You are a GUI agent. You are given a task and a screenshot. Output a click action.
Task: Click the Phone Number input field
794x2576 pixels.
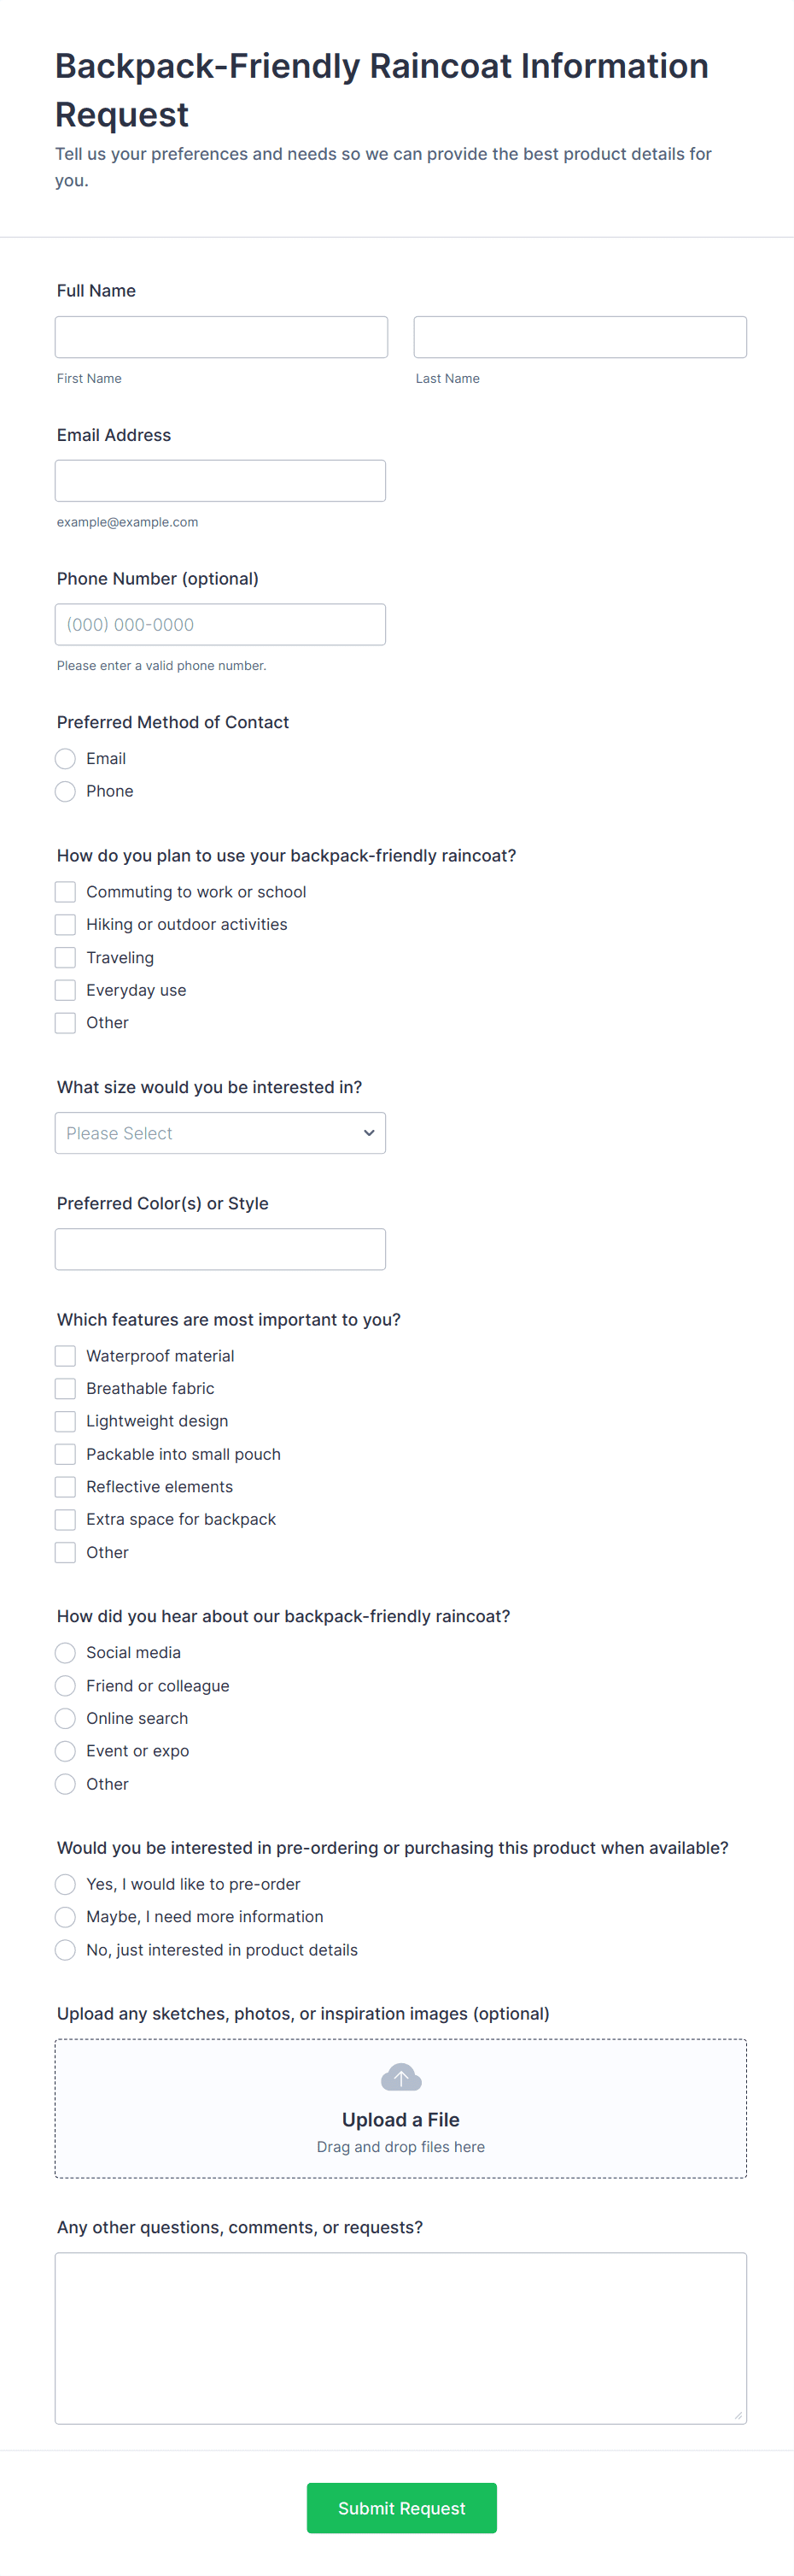(x=219, y=625)
